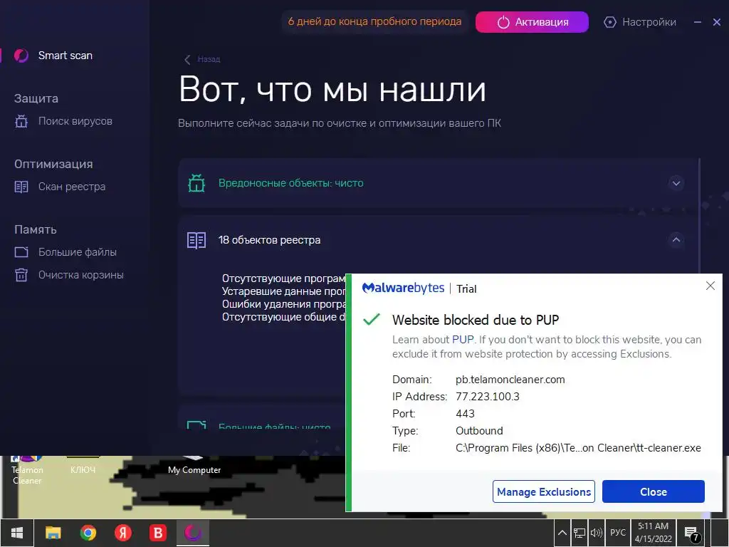Collapse the 18 объектов реестра section chevron
Image resolution: width=729 pixels, height=547 pixels.
[x=676, y=240]
